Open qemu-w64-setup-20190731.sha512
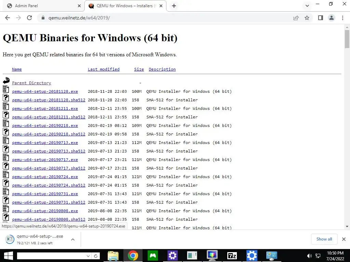Viewport: 350px width, 262px height. point(49,202)
